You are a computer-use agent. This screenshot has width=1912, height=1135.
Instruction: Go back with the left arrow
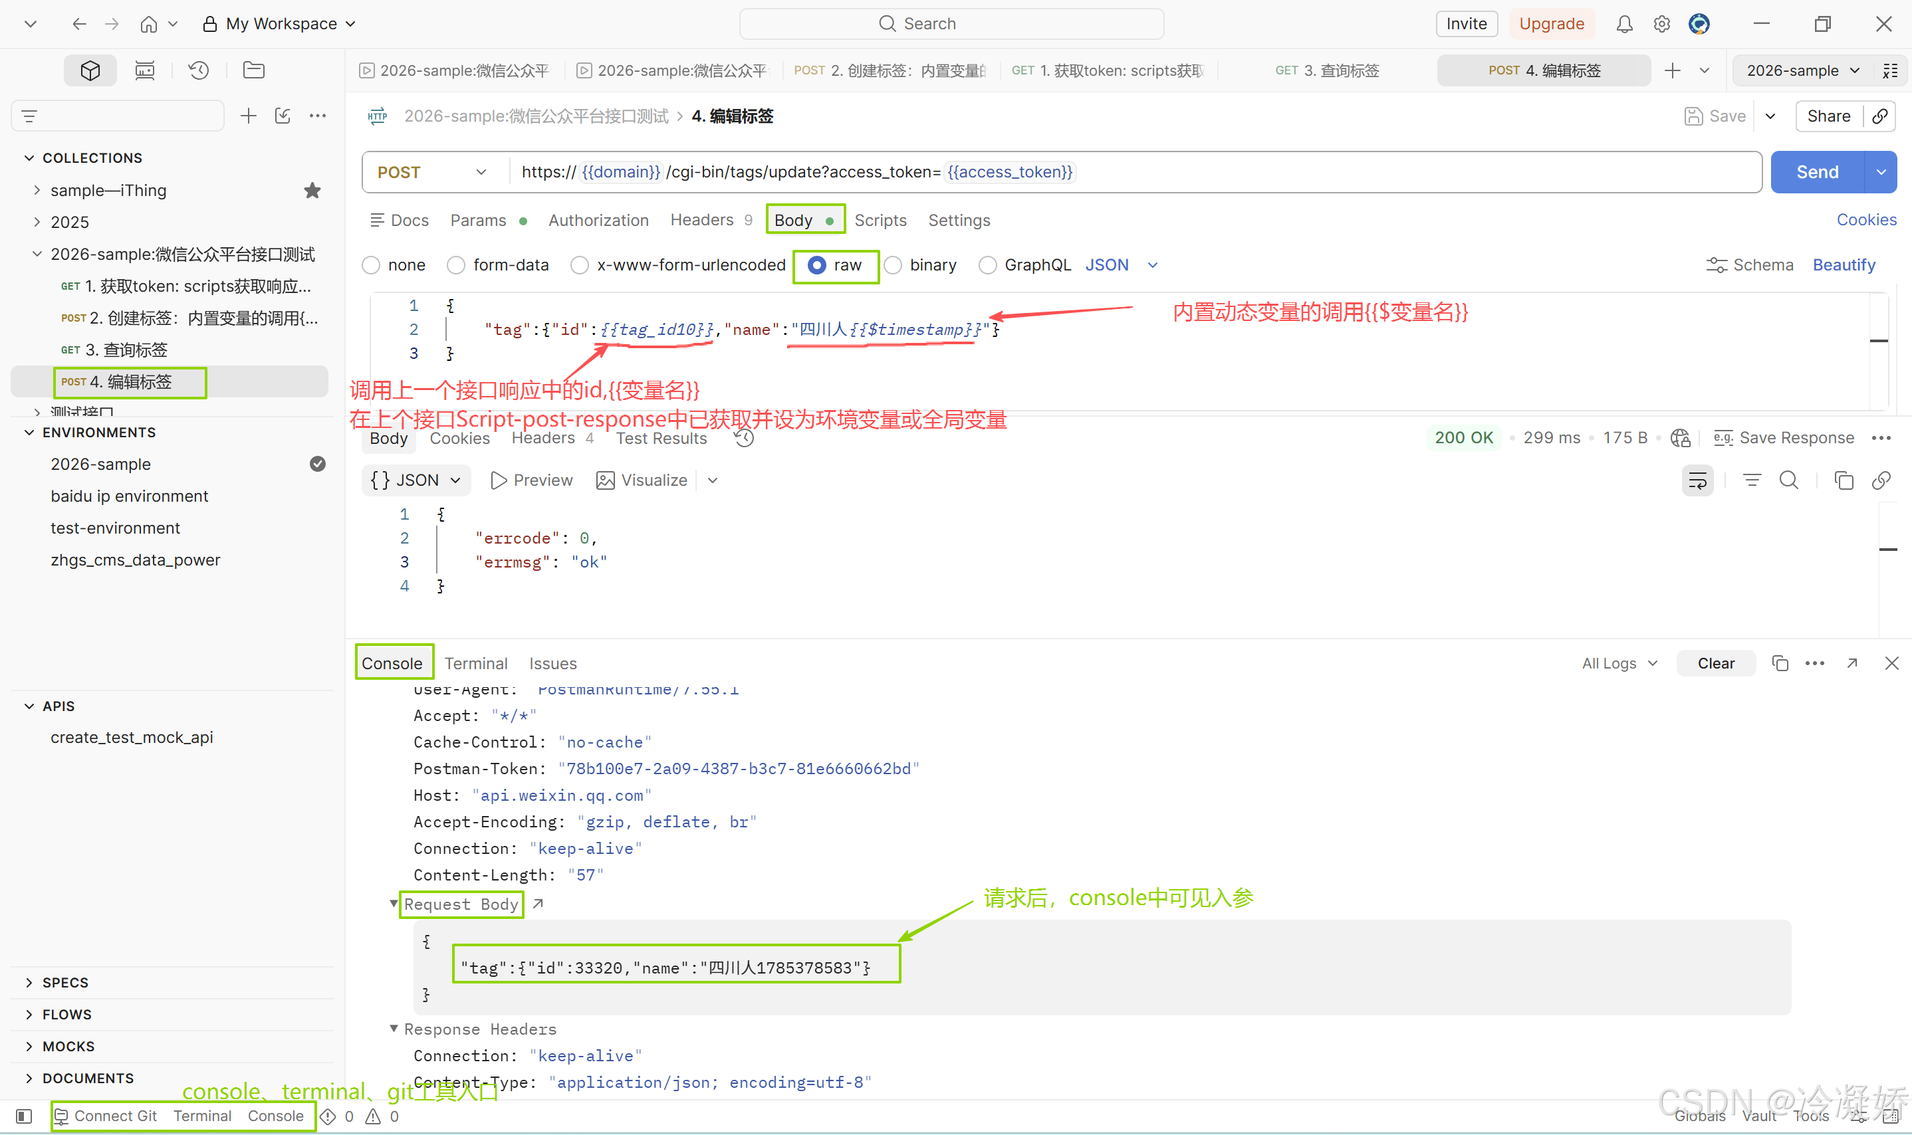(x=80, y=24)
